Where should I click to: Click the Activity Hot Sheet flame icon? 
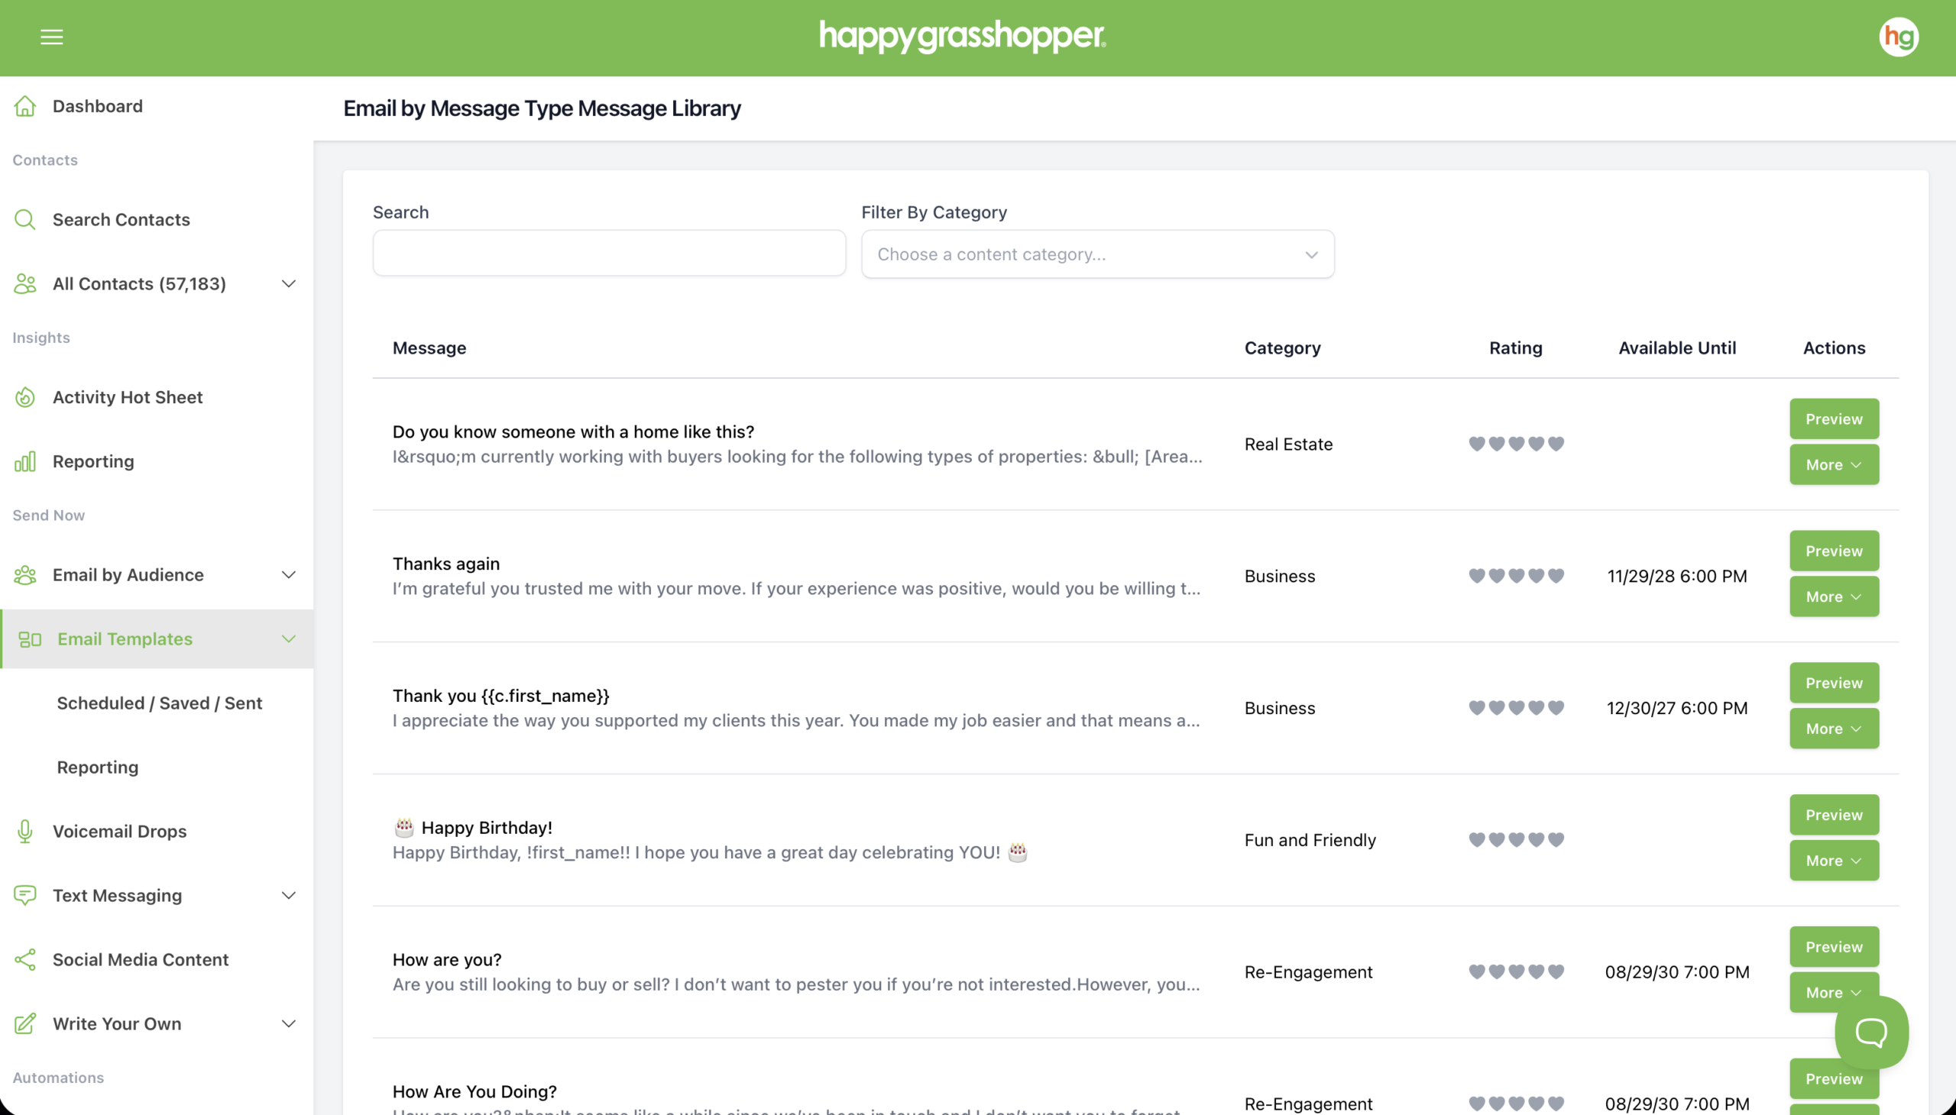point(25,397)
